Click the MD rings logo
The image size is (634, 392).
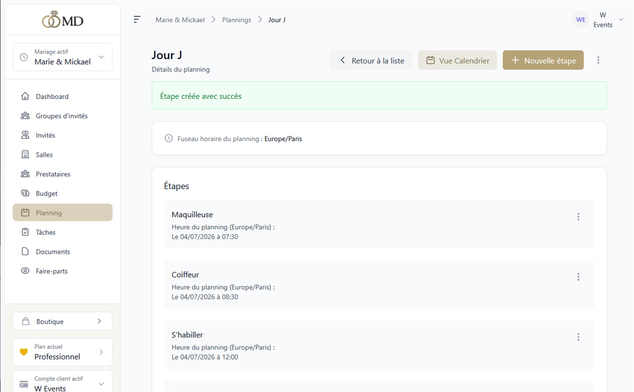coord(63,20)
